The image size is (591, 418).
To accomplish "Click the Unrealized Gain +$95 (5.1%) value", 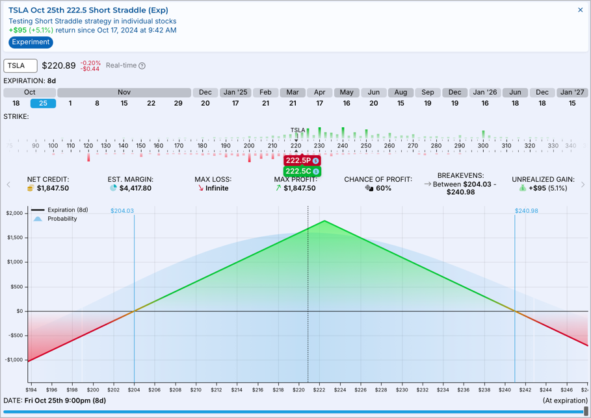I will click(x=547, y=188).
